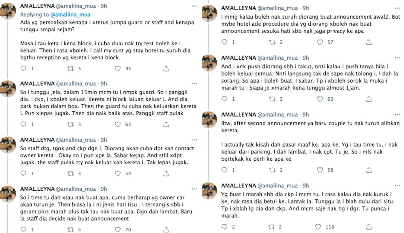The image size is (404, 233).
Task: Expand options menu on 'Yg buat i marah' tweet
Action: (x=397, y=186)
